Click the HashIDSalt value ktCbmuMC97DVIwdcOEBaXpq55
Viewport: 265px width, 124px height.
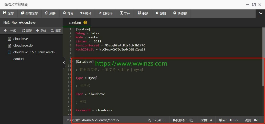pyautogui.click(x=122, y=50)
